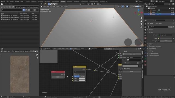Unlink the image in the image editor header
Screen dimensions: 175x98
[x=37, y=51]
